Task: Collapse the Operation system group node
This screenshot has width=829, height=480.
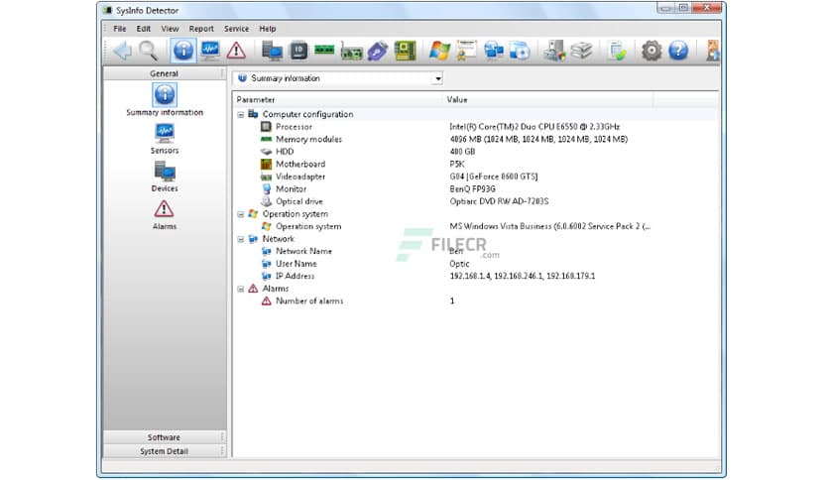Action: click(241, 214)
